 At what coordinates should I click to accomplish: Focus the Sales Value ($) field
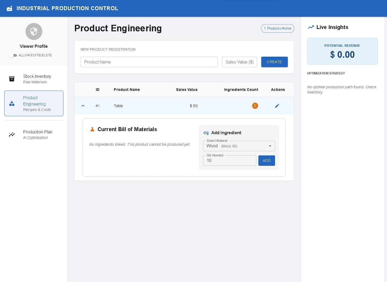239,62
